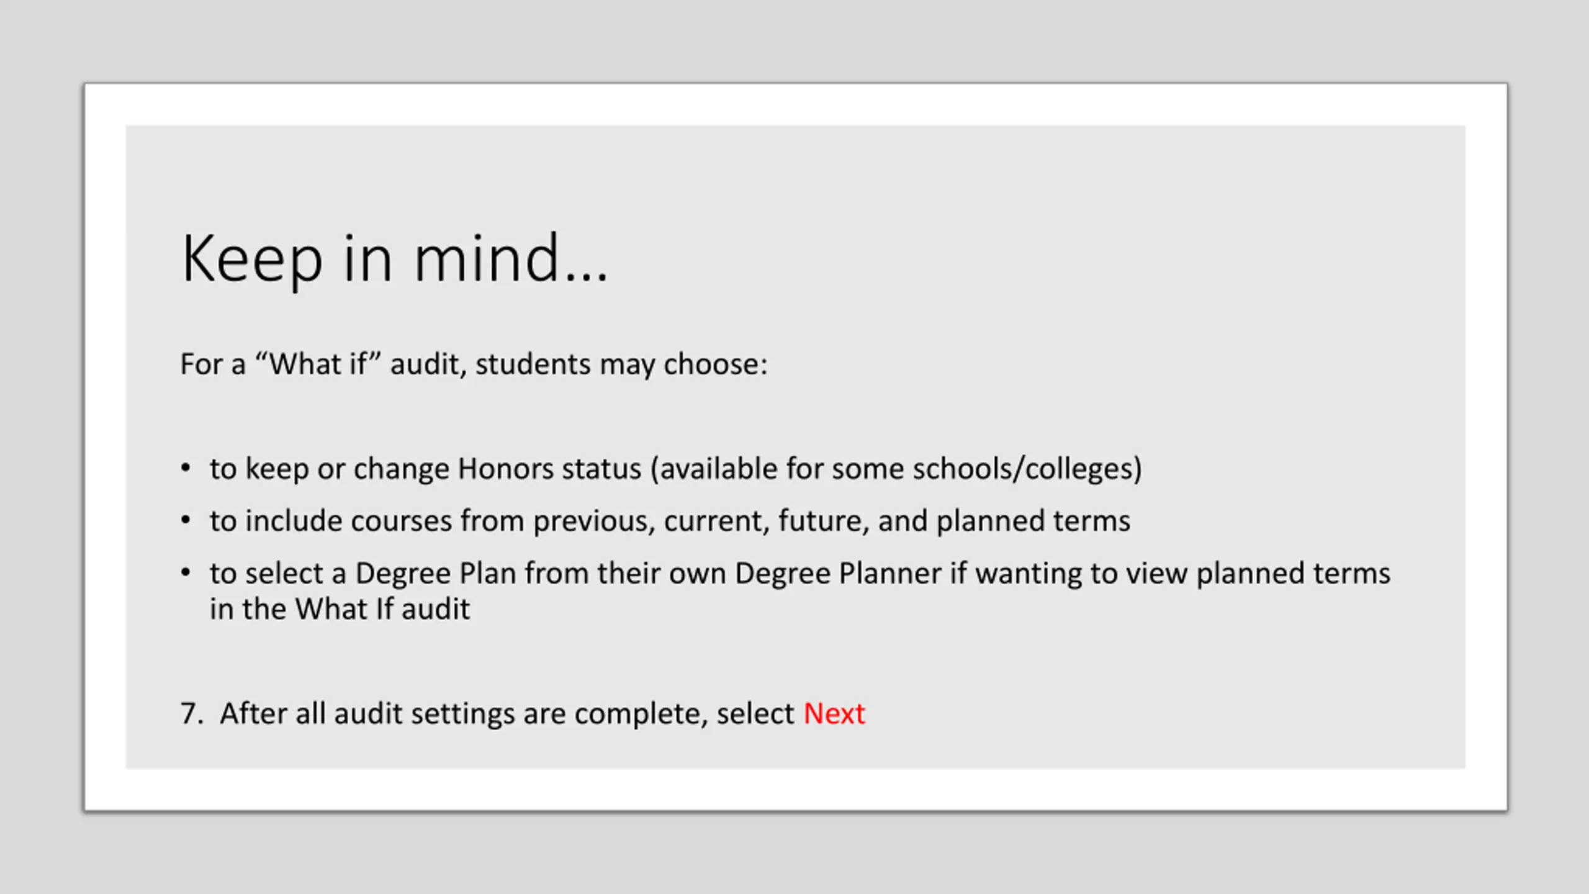
Task: Click the quoted "What if" phrase
Action: click(x=317, y=364)
